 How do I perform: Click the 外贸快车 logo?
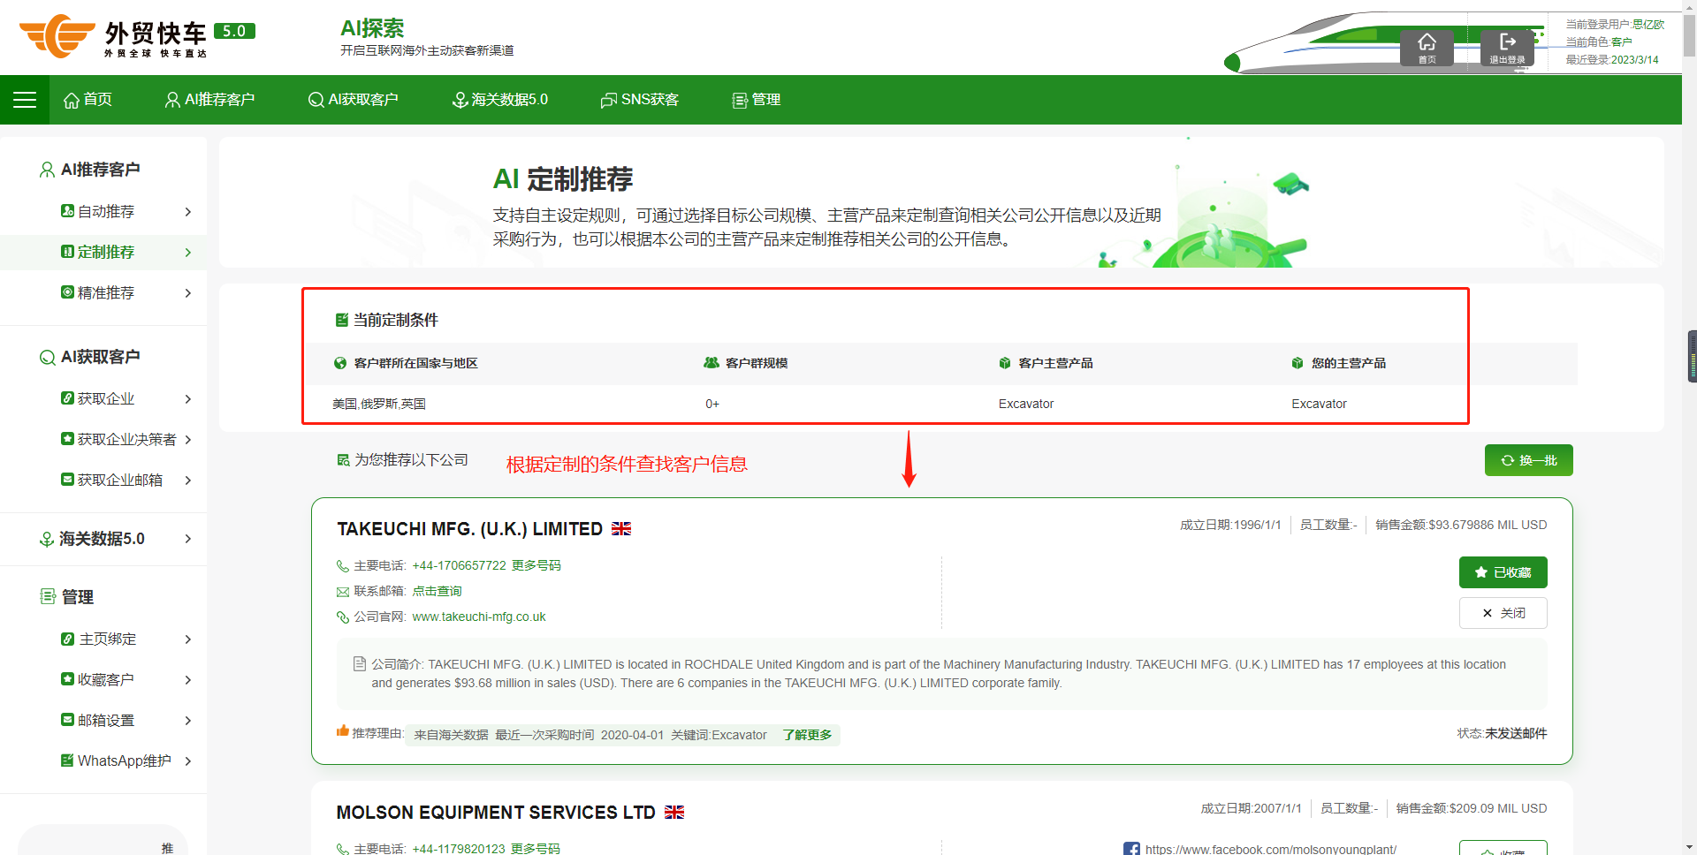point(137,36)
